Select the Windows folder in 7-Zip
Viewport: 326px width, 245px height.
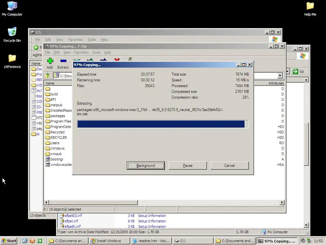click(x=55, y=148)
